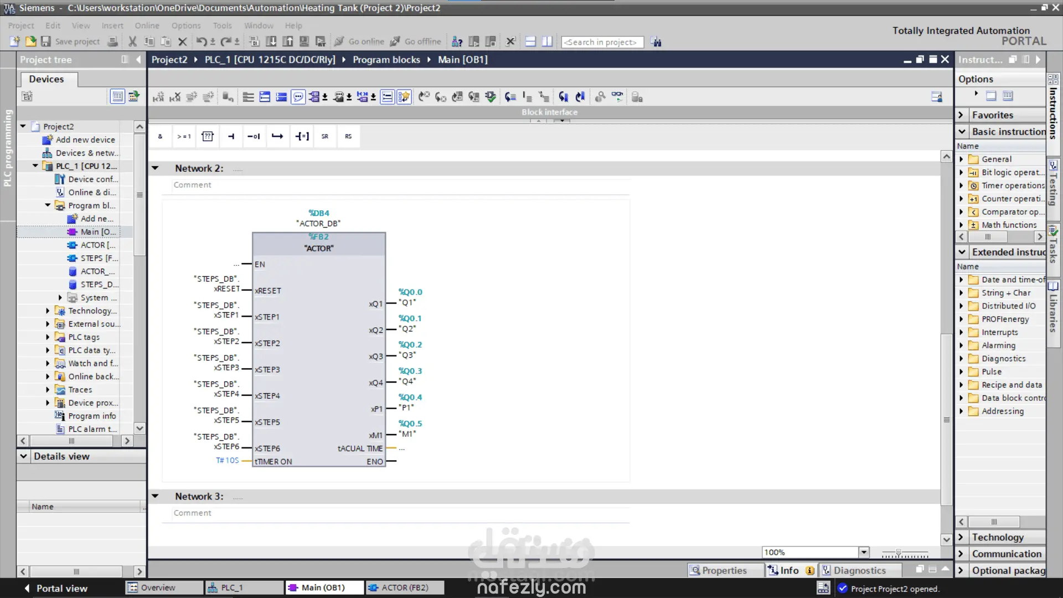Collapse the Details view section
This screenshot has height=598, width=1063.
23,457
